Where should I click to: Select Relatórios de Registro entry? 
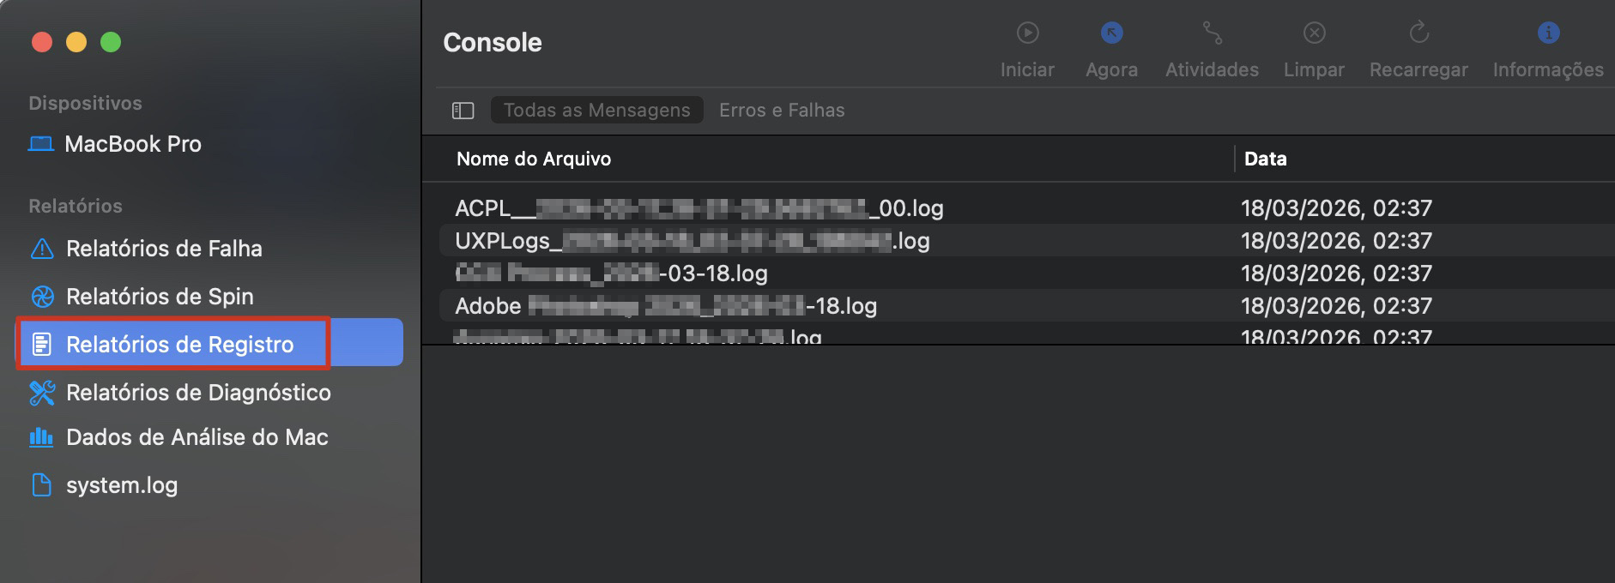[180, 344]
